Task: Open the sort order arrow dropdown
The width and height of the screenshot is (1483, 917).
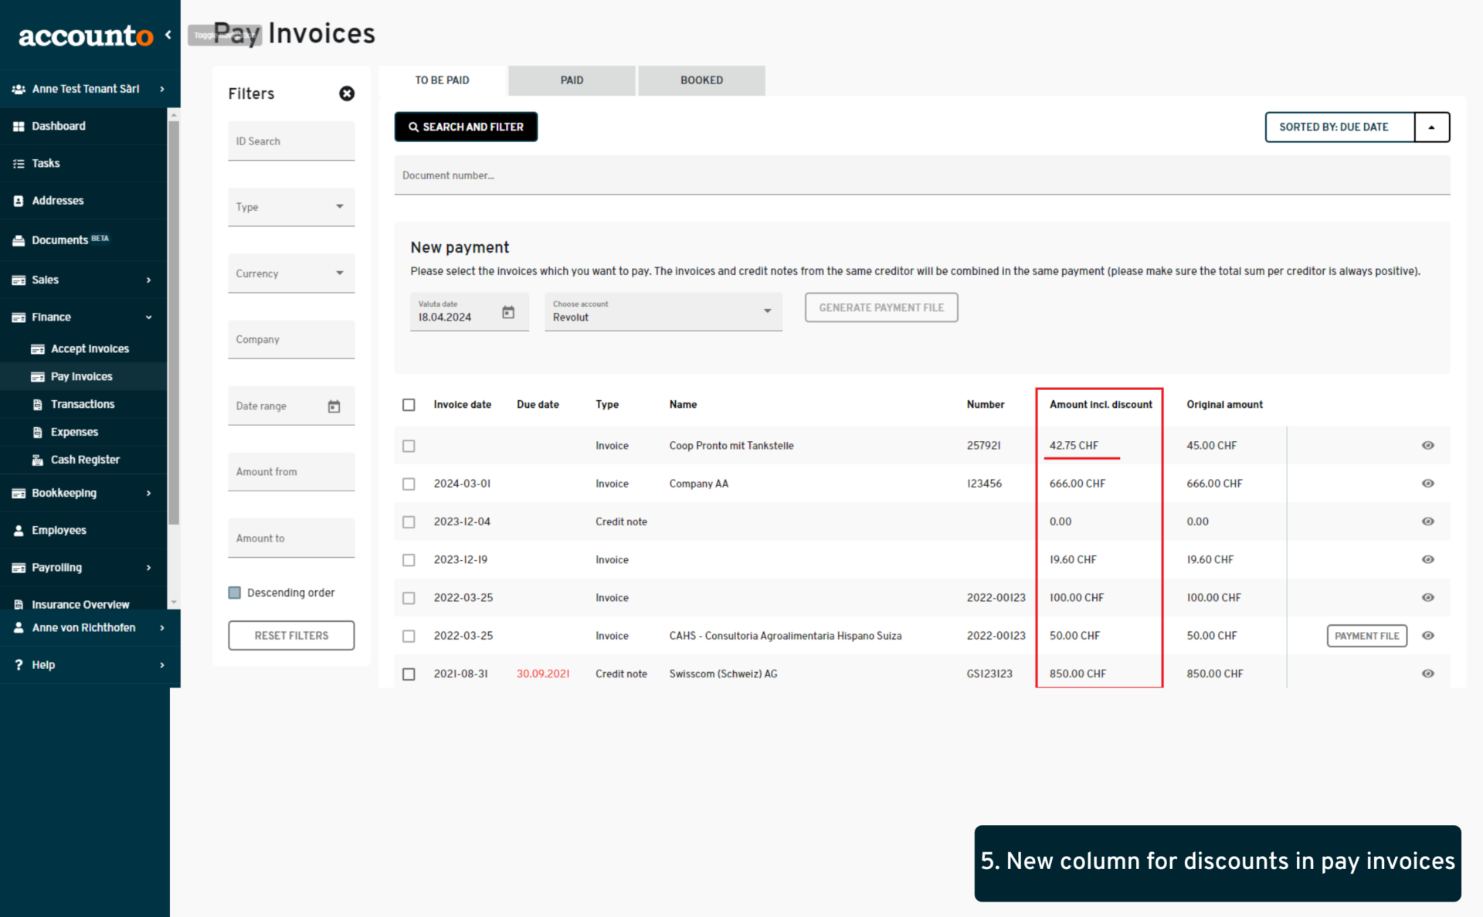Action: click(1431, 127)
